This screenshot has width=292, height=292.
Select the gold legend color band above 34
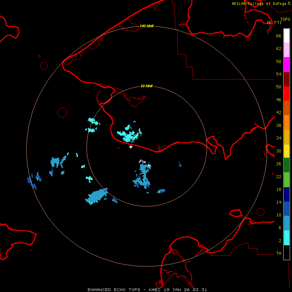coord(286,137)
